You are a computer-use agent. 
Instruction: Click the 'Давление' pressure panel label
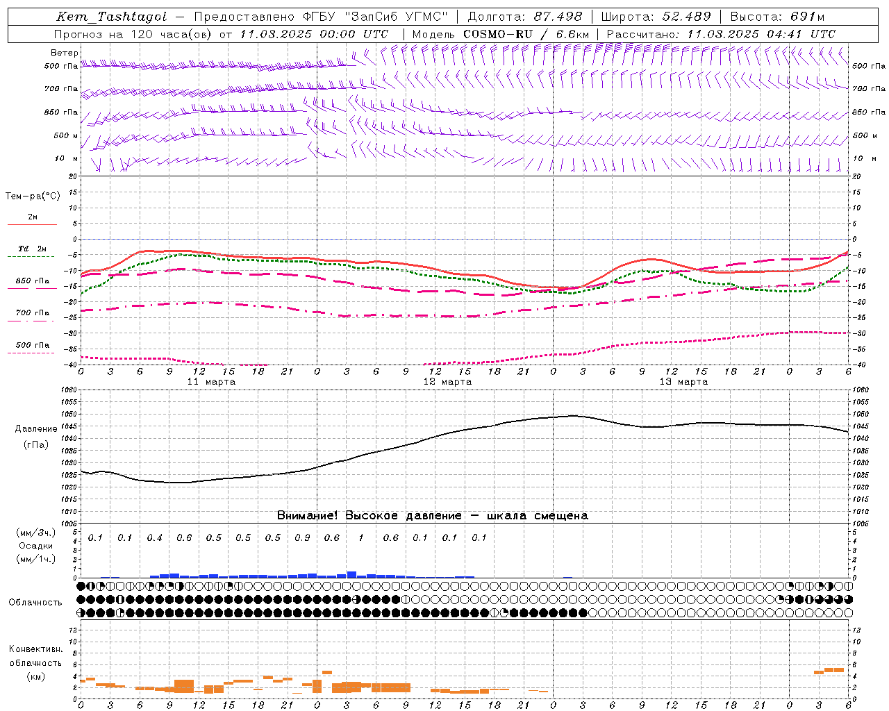click(x=36, y=429)
